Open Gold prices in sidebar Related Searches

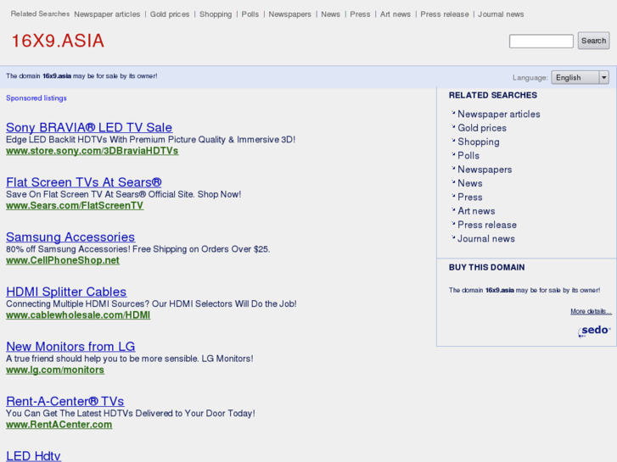pos(482,128)
